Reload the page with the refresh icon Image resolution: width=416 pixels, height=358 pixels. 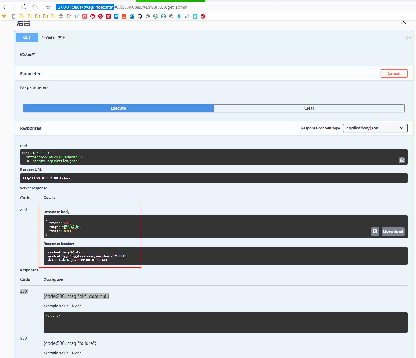point(24,7)
